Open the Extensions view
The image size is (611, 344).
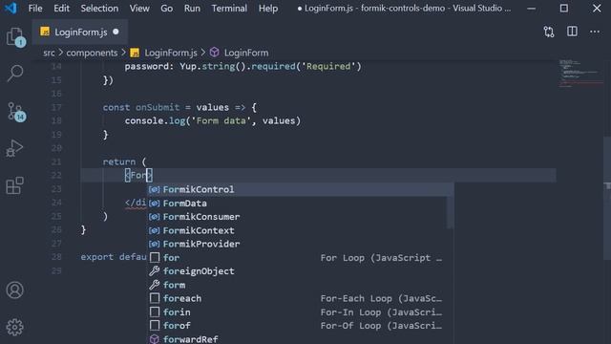point(15,185)
